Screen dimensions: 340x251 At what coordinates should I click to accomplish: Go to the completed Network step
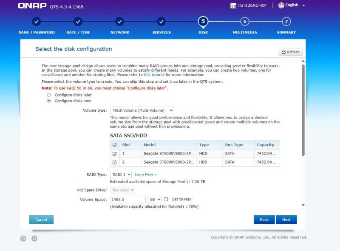click(x=120, y=22)
